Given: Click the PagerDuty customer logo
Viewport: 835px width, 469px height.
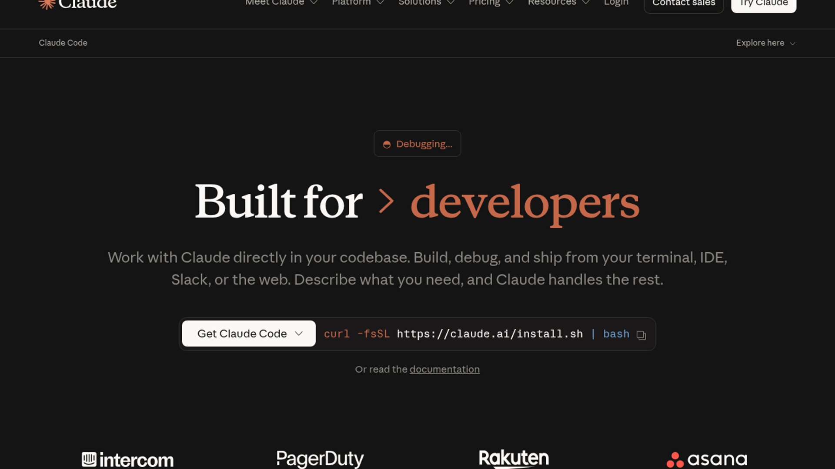Looking at the screenshot, I should 320,459.
